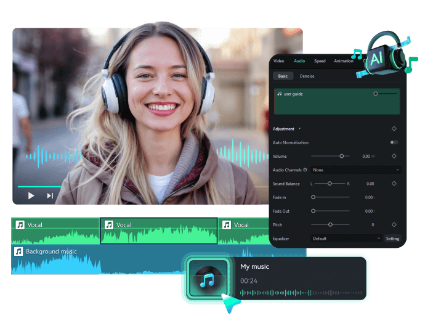Viewport: 425px width, 323px height.
Task: Collapse the Adjustment section
Action: click(299, 129)
